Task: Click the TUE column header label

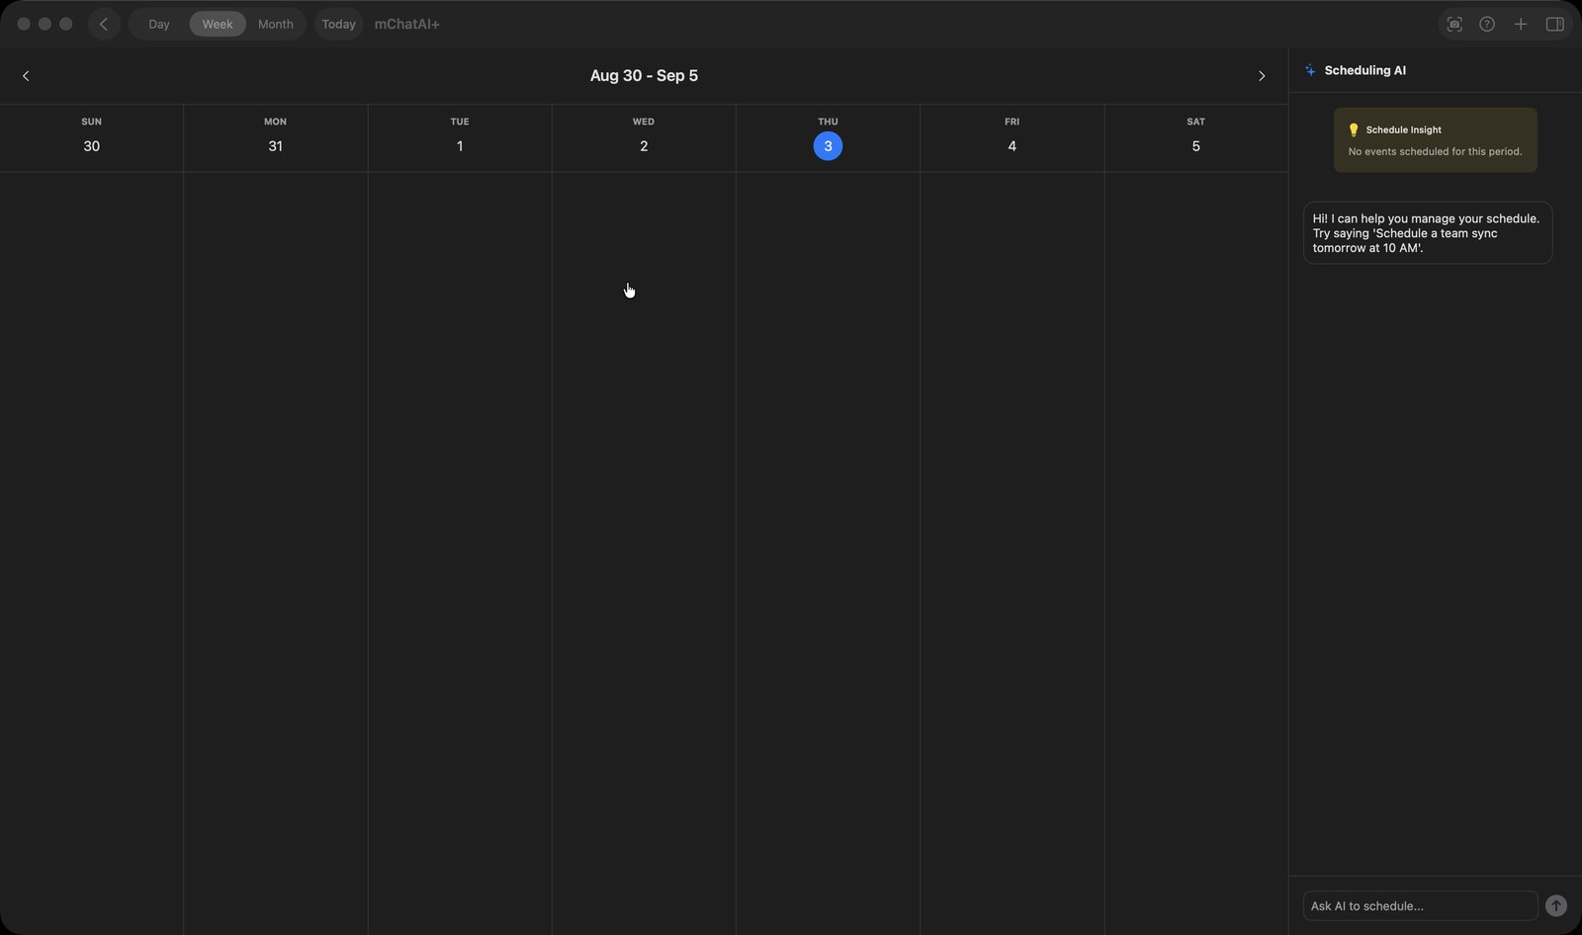Action: pos(460,122)
